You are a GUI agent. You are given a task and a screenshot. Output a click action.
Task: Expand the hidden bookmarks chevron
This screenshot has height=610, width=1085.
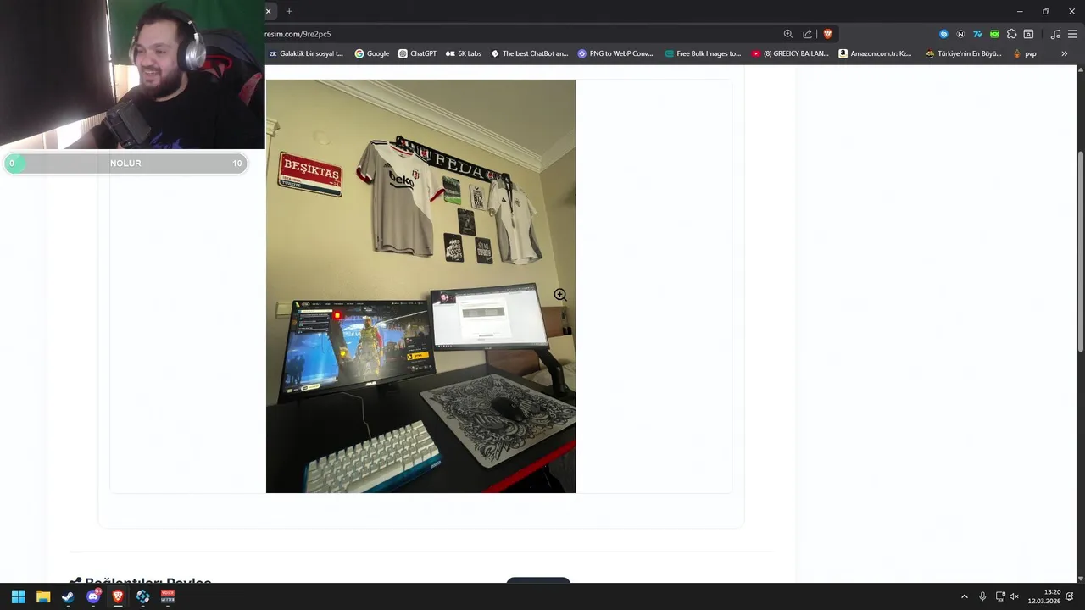(x=1066, y=53)
